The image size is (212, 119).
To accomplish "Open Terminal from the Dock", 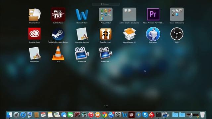I will [x=159, y=115].
